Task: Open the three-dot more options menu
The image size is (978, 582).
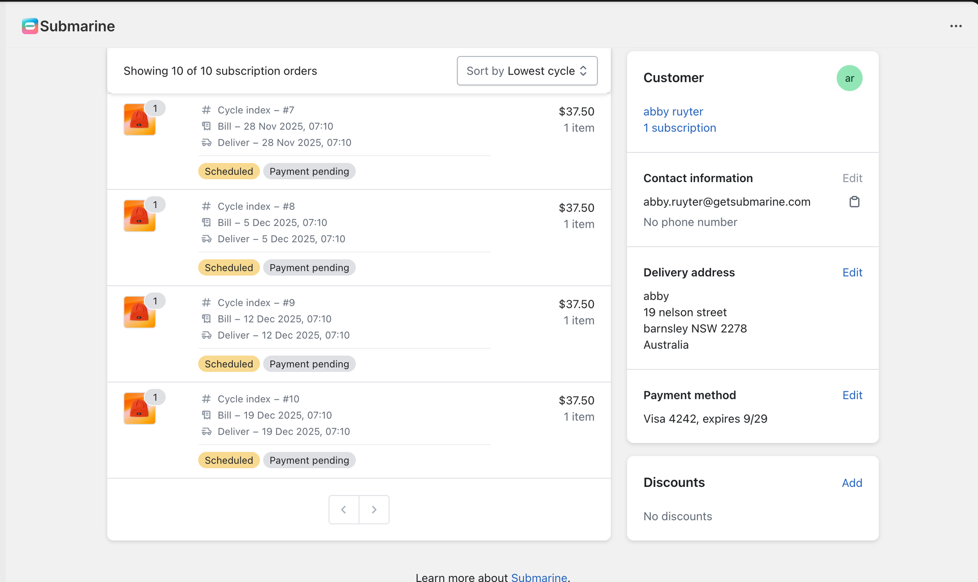Action: coord(956,26)
